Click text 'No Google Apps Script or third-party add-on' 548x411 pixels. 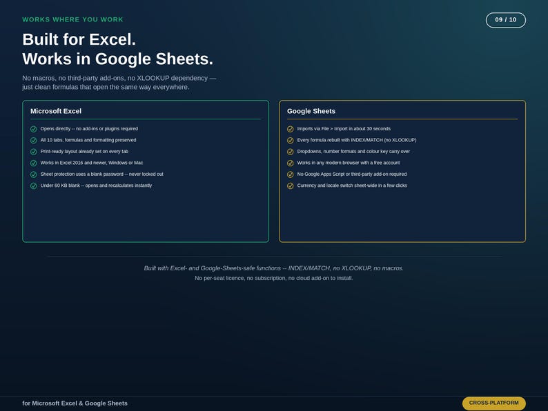(x=352, y=174)
